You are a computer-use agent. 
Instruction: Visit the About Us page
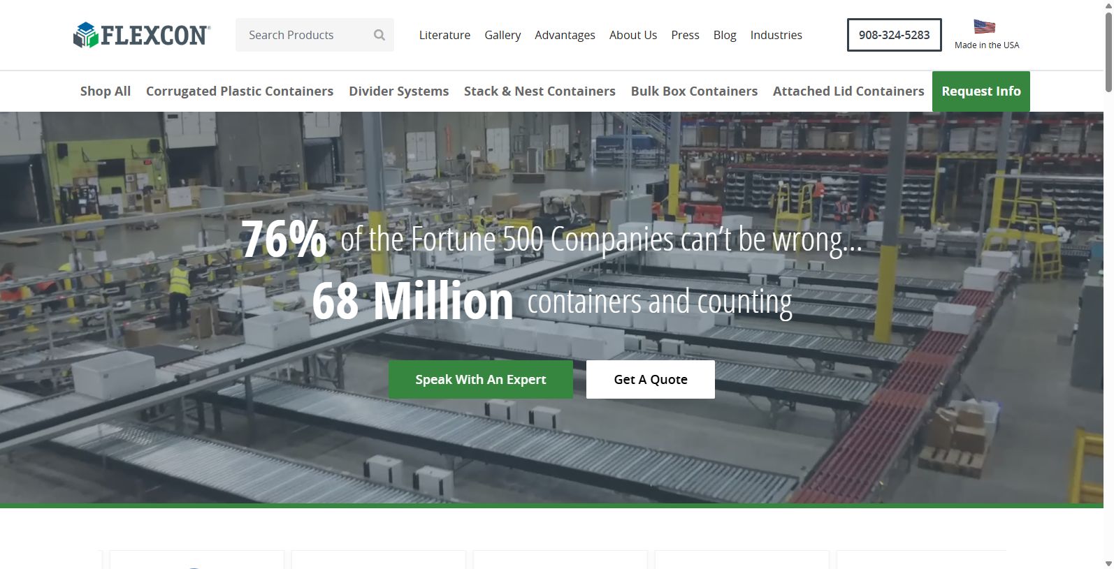pos(633,35)
